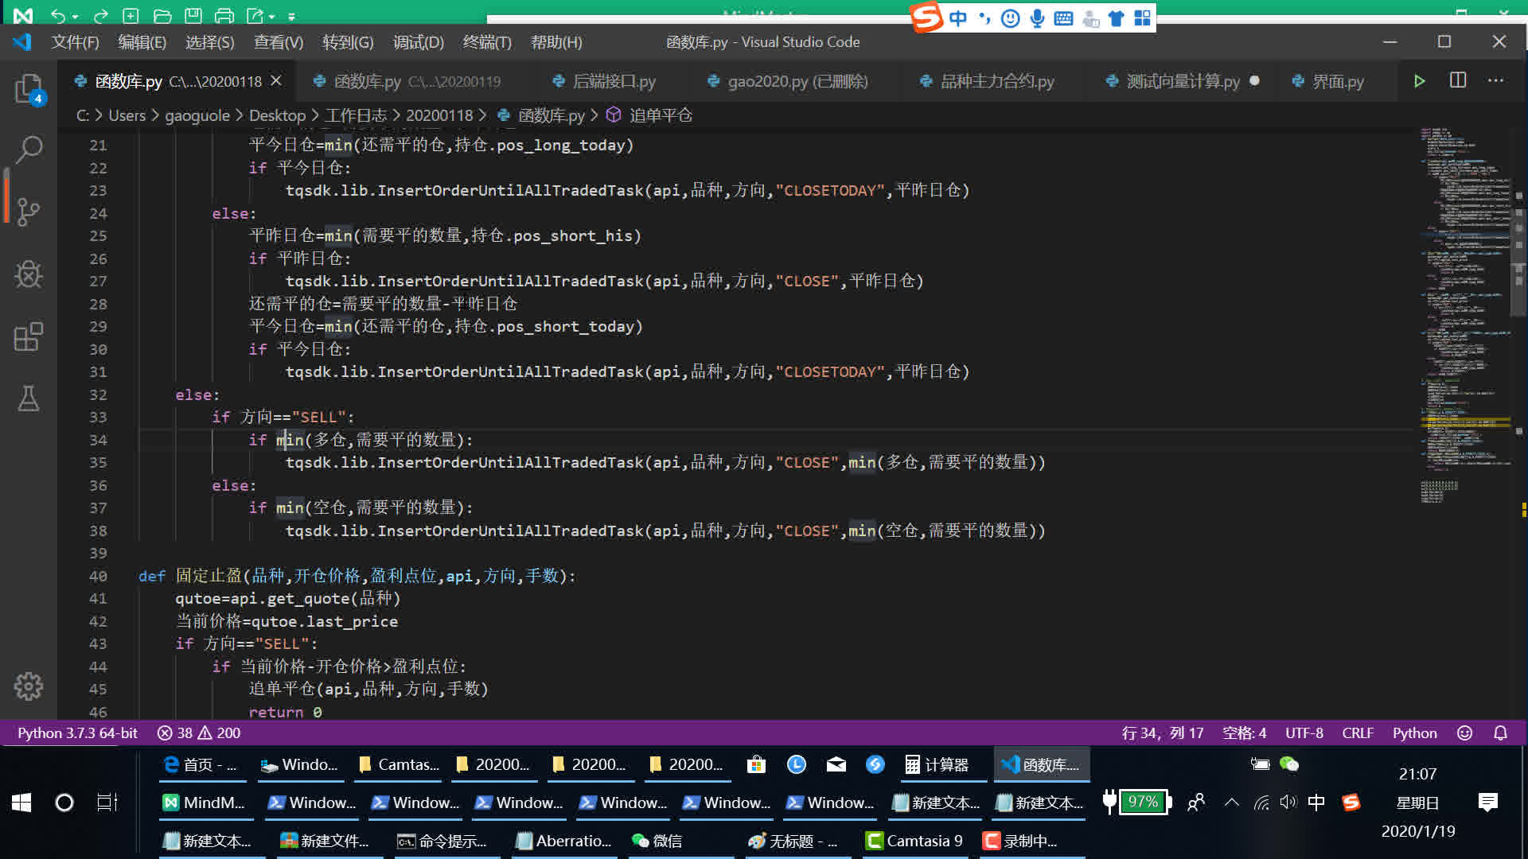Expand the 函数库.py breadcrumb segment
The image size is (1528, 859).
541,115
